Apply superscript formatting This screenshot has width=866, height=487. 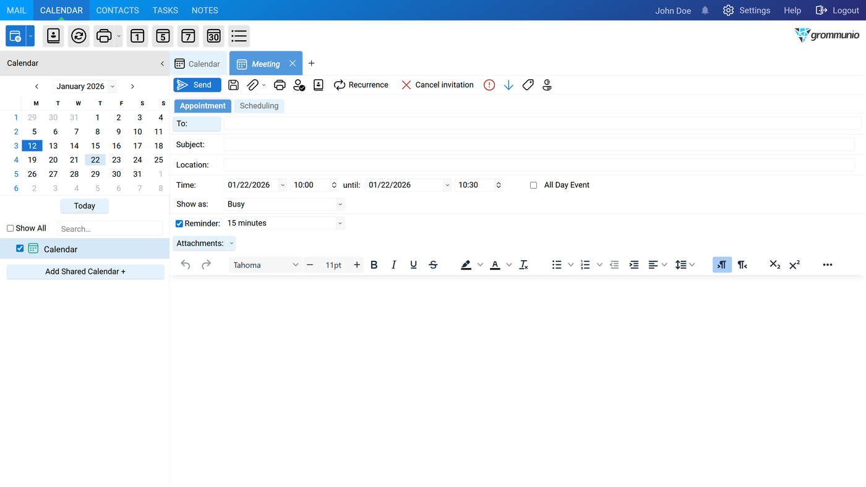tap(795, 265)
